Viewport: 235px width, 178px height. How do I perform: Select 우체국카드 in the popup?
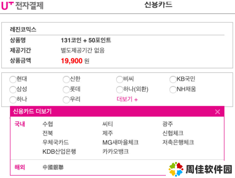56,142
